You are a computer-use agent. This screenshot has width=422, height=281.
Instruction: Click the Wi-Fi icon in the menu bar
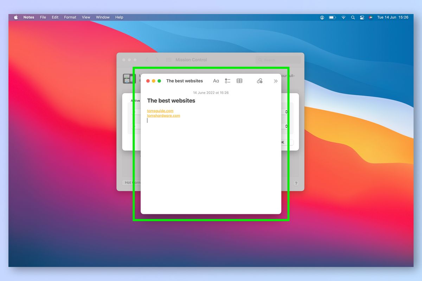tap(343, 17)
